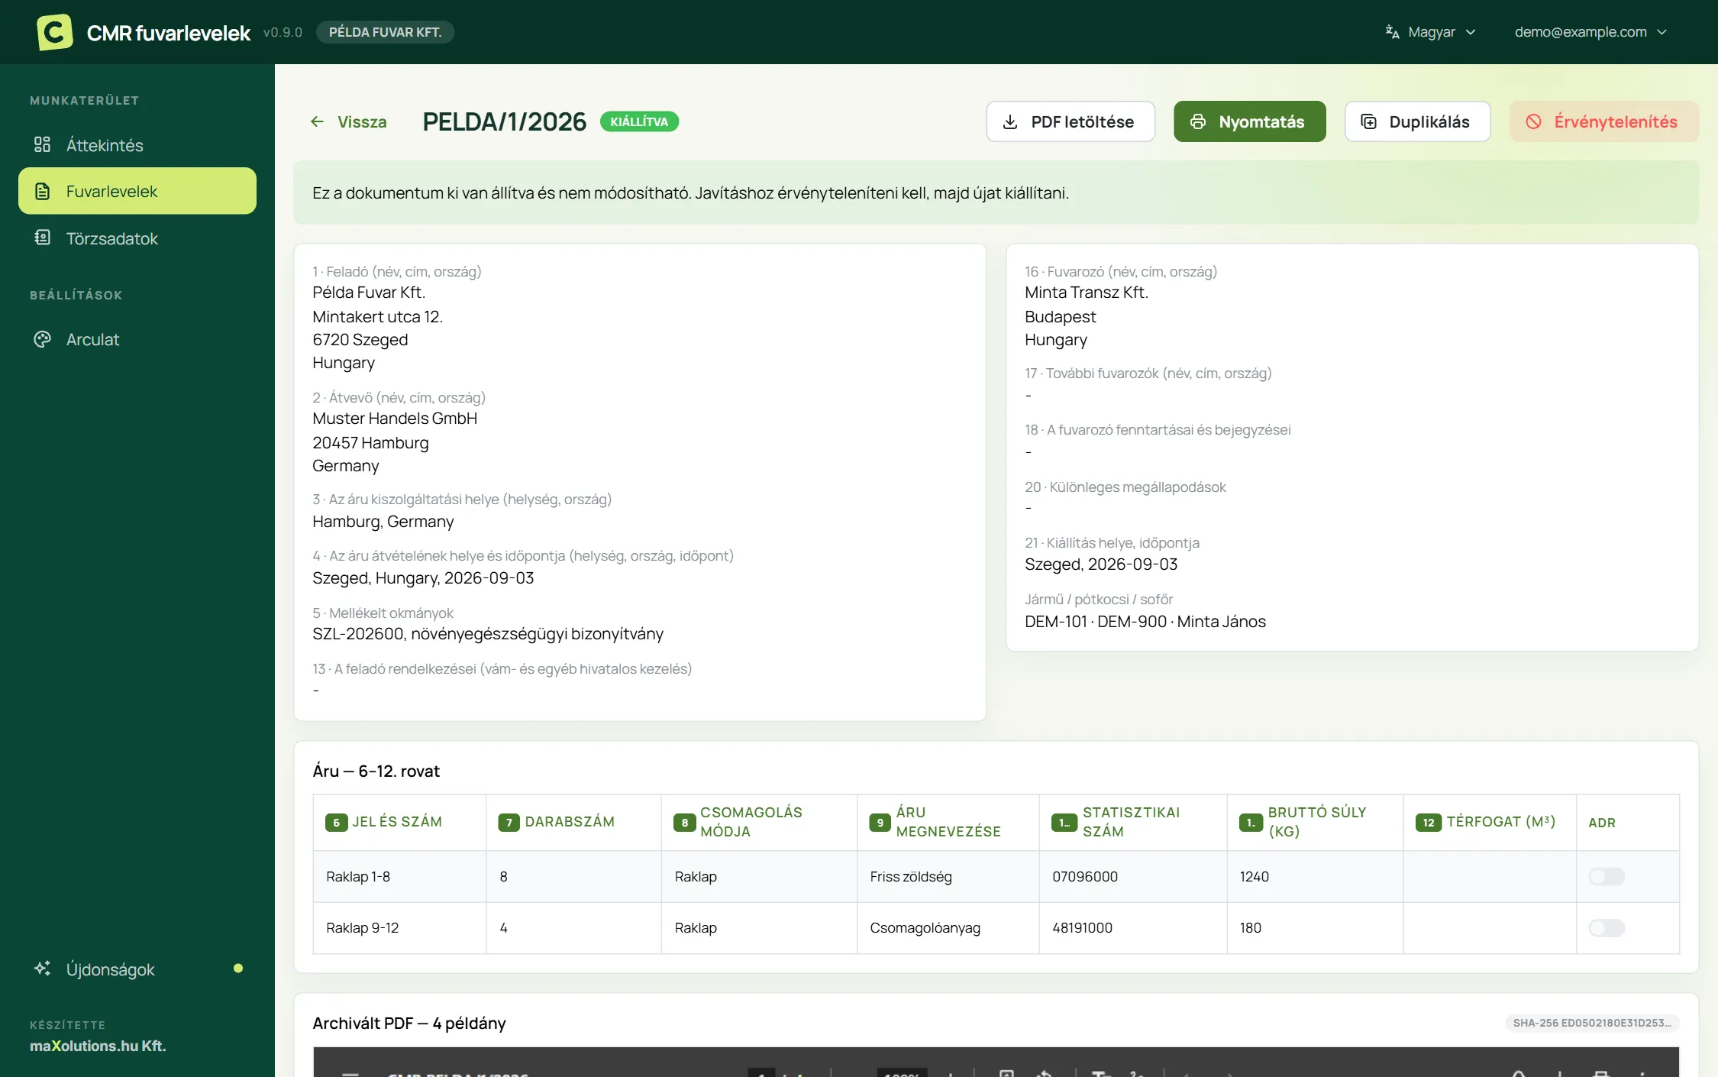
Task: Click the gross weight value 1240
Action: coord(1254,876)
